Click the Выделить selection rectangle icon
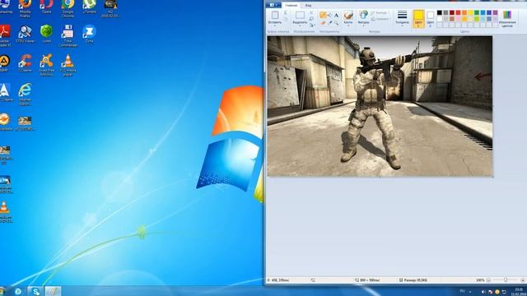The height and width of the screenshot is (296, 527). [x=300, y=16]
